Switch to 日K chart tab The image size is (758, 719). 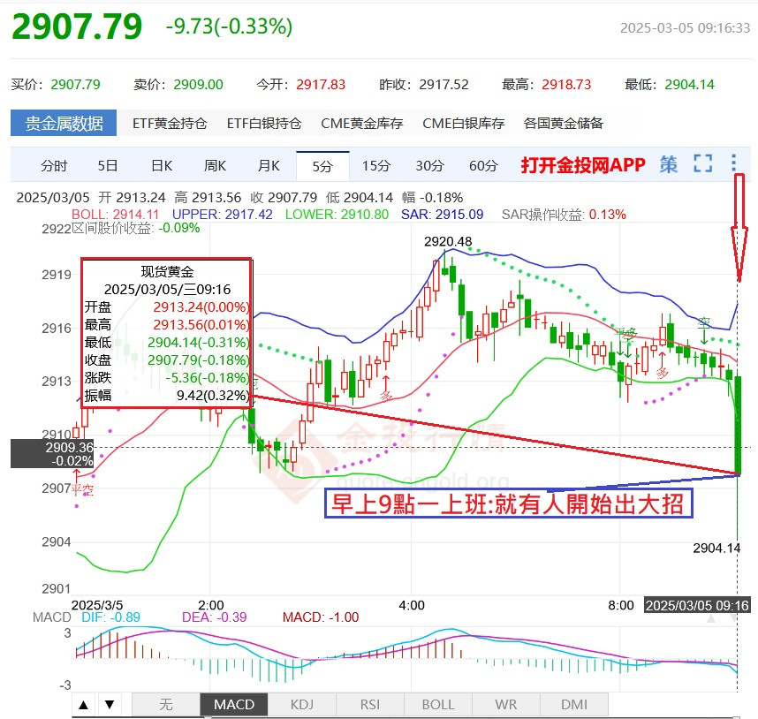click(162, 166)
